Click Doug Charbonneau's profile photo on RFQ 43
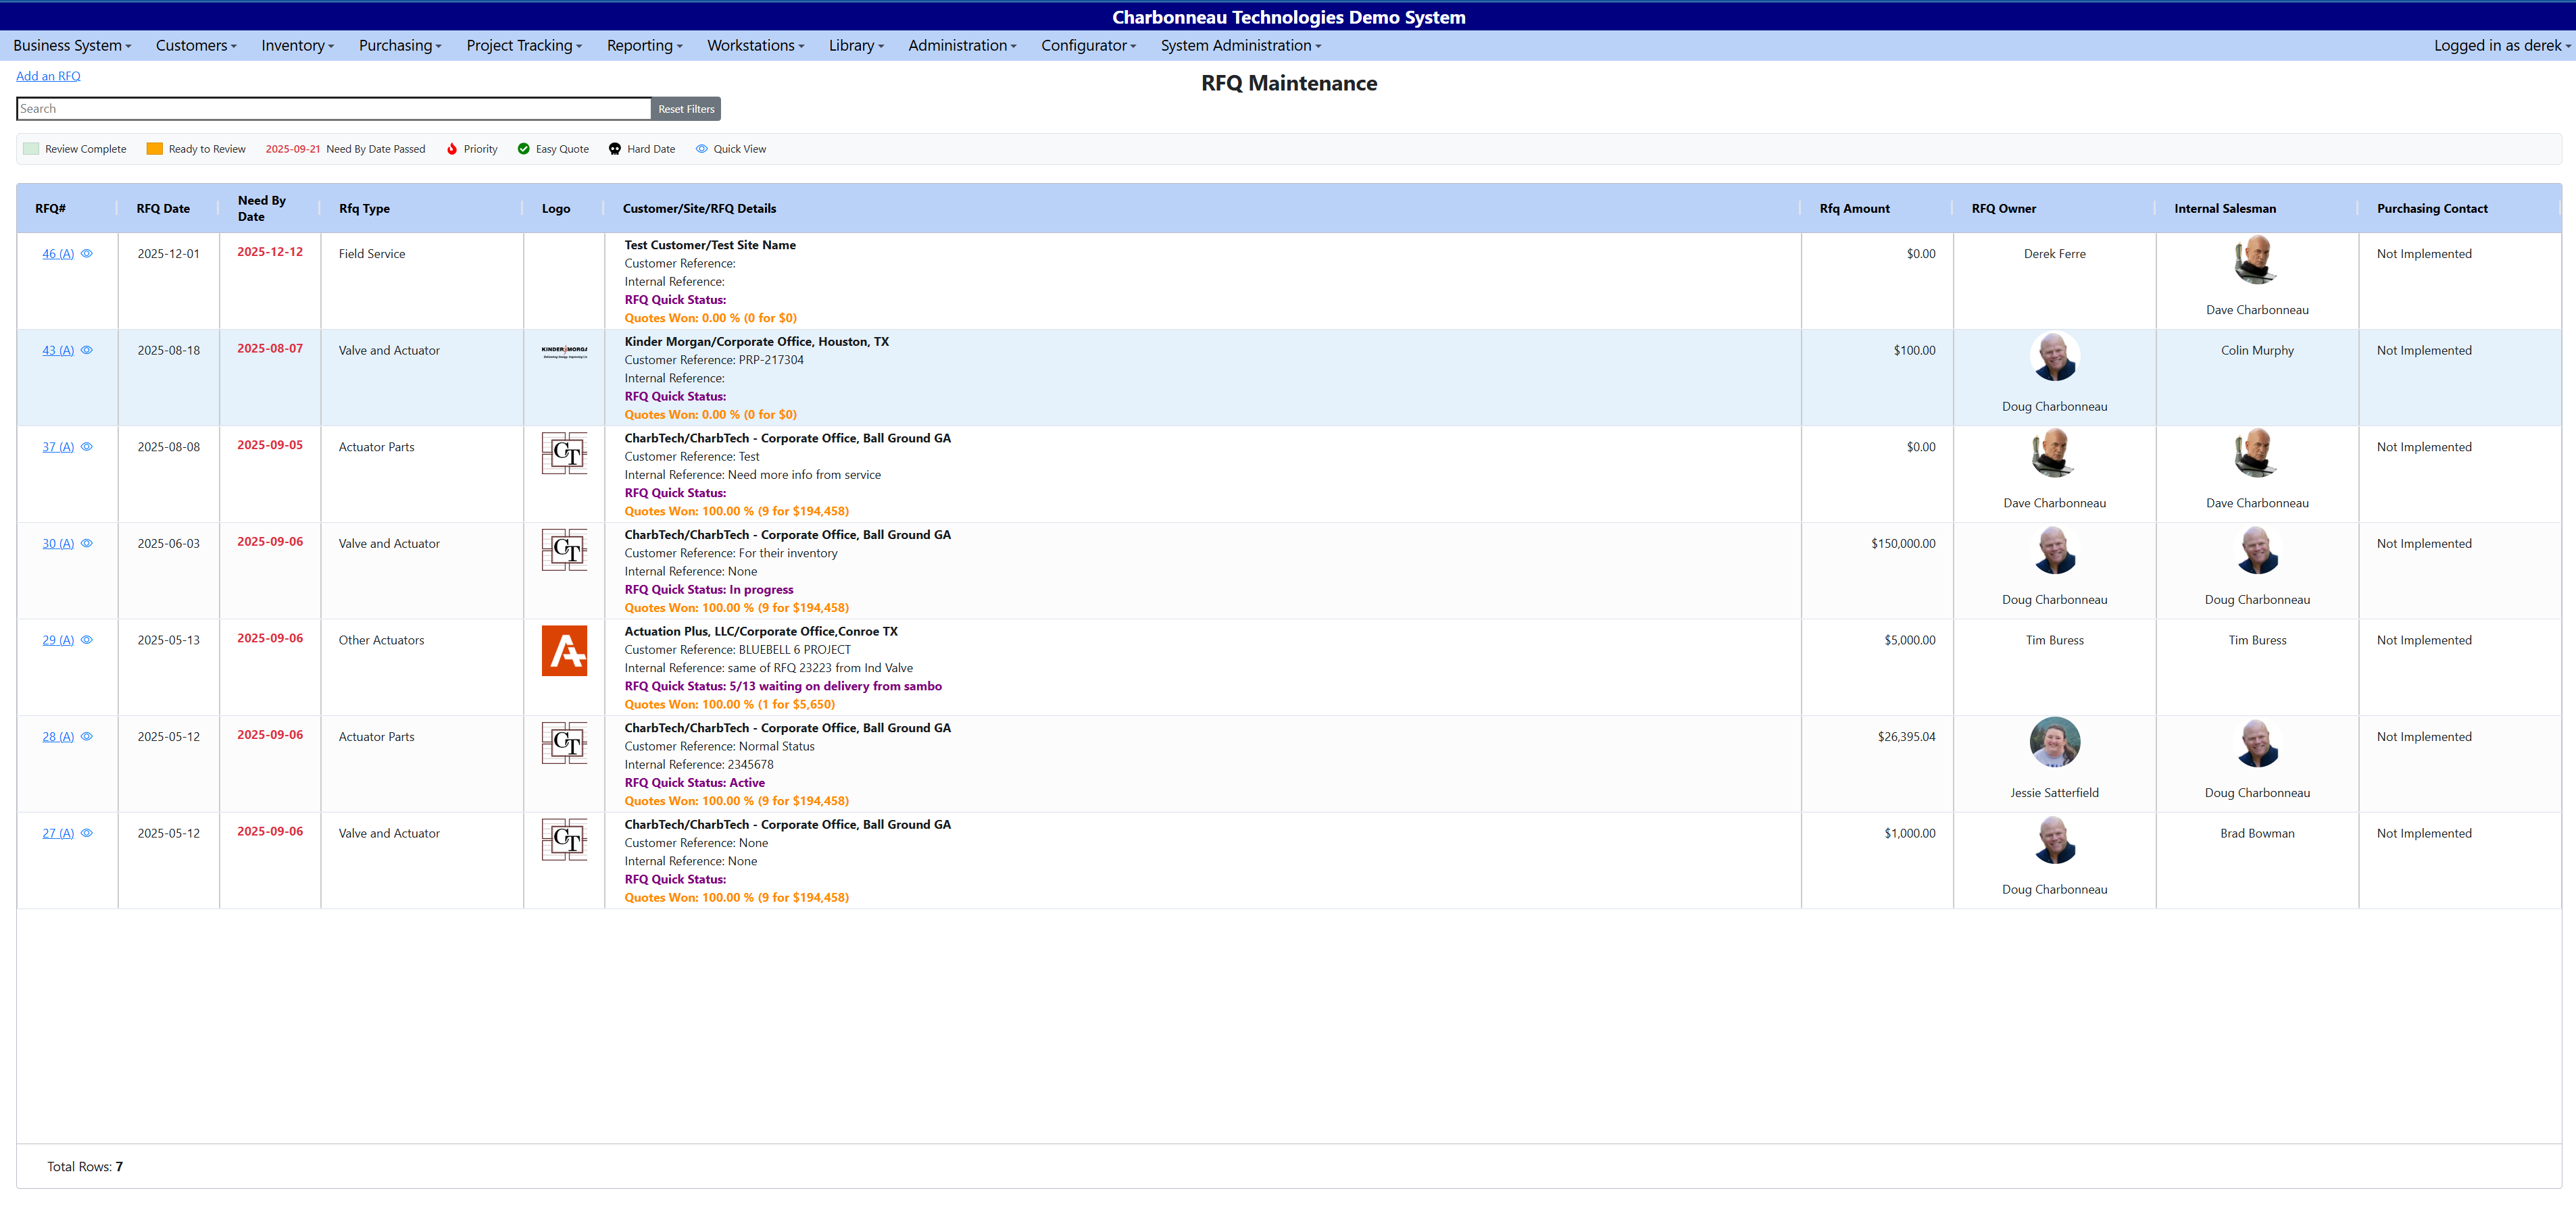 [2054, 356]
